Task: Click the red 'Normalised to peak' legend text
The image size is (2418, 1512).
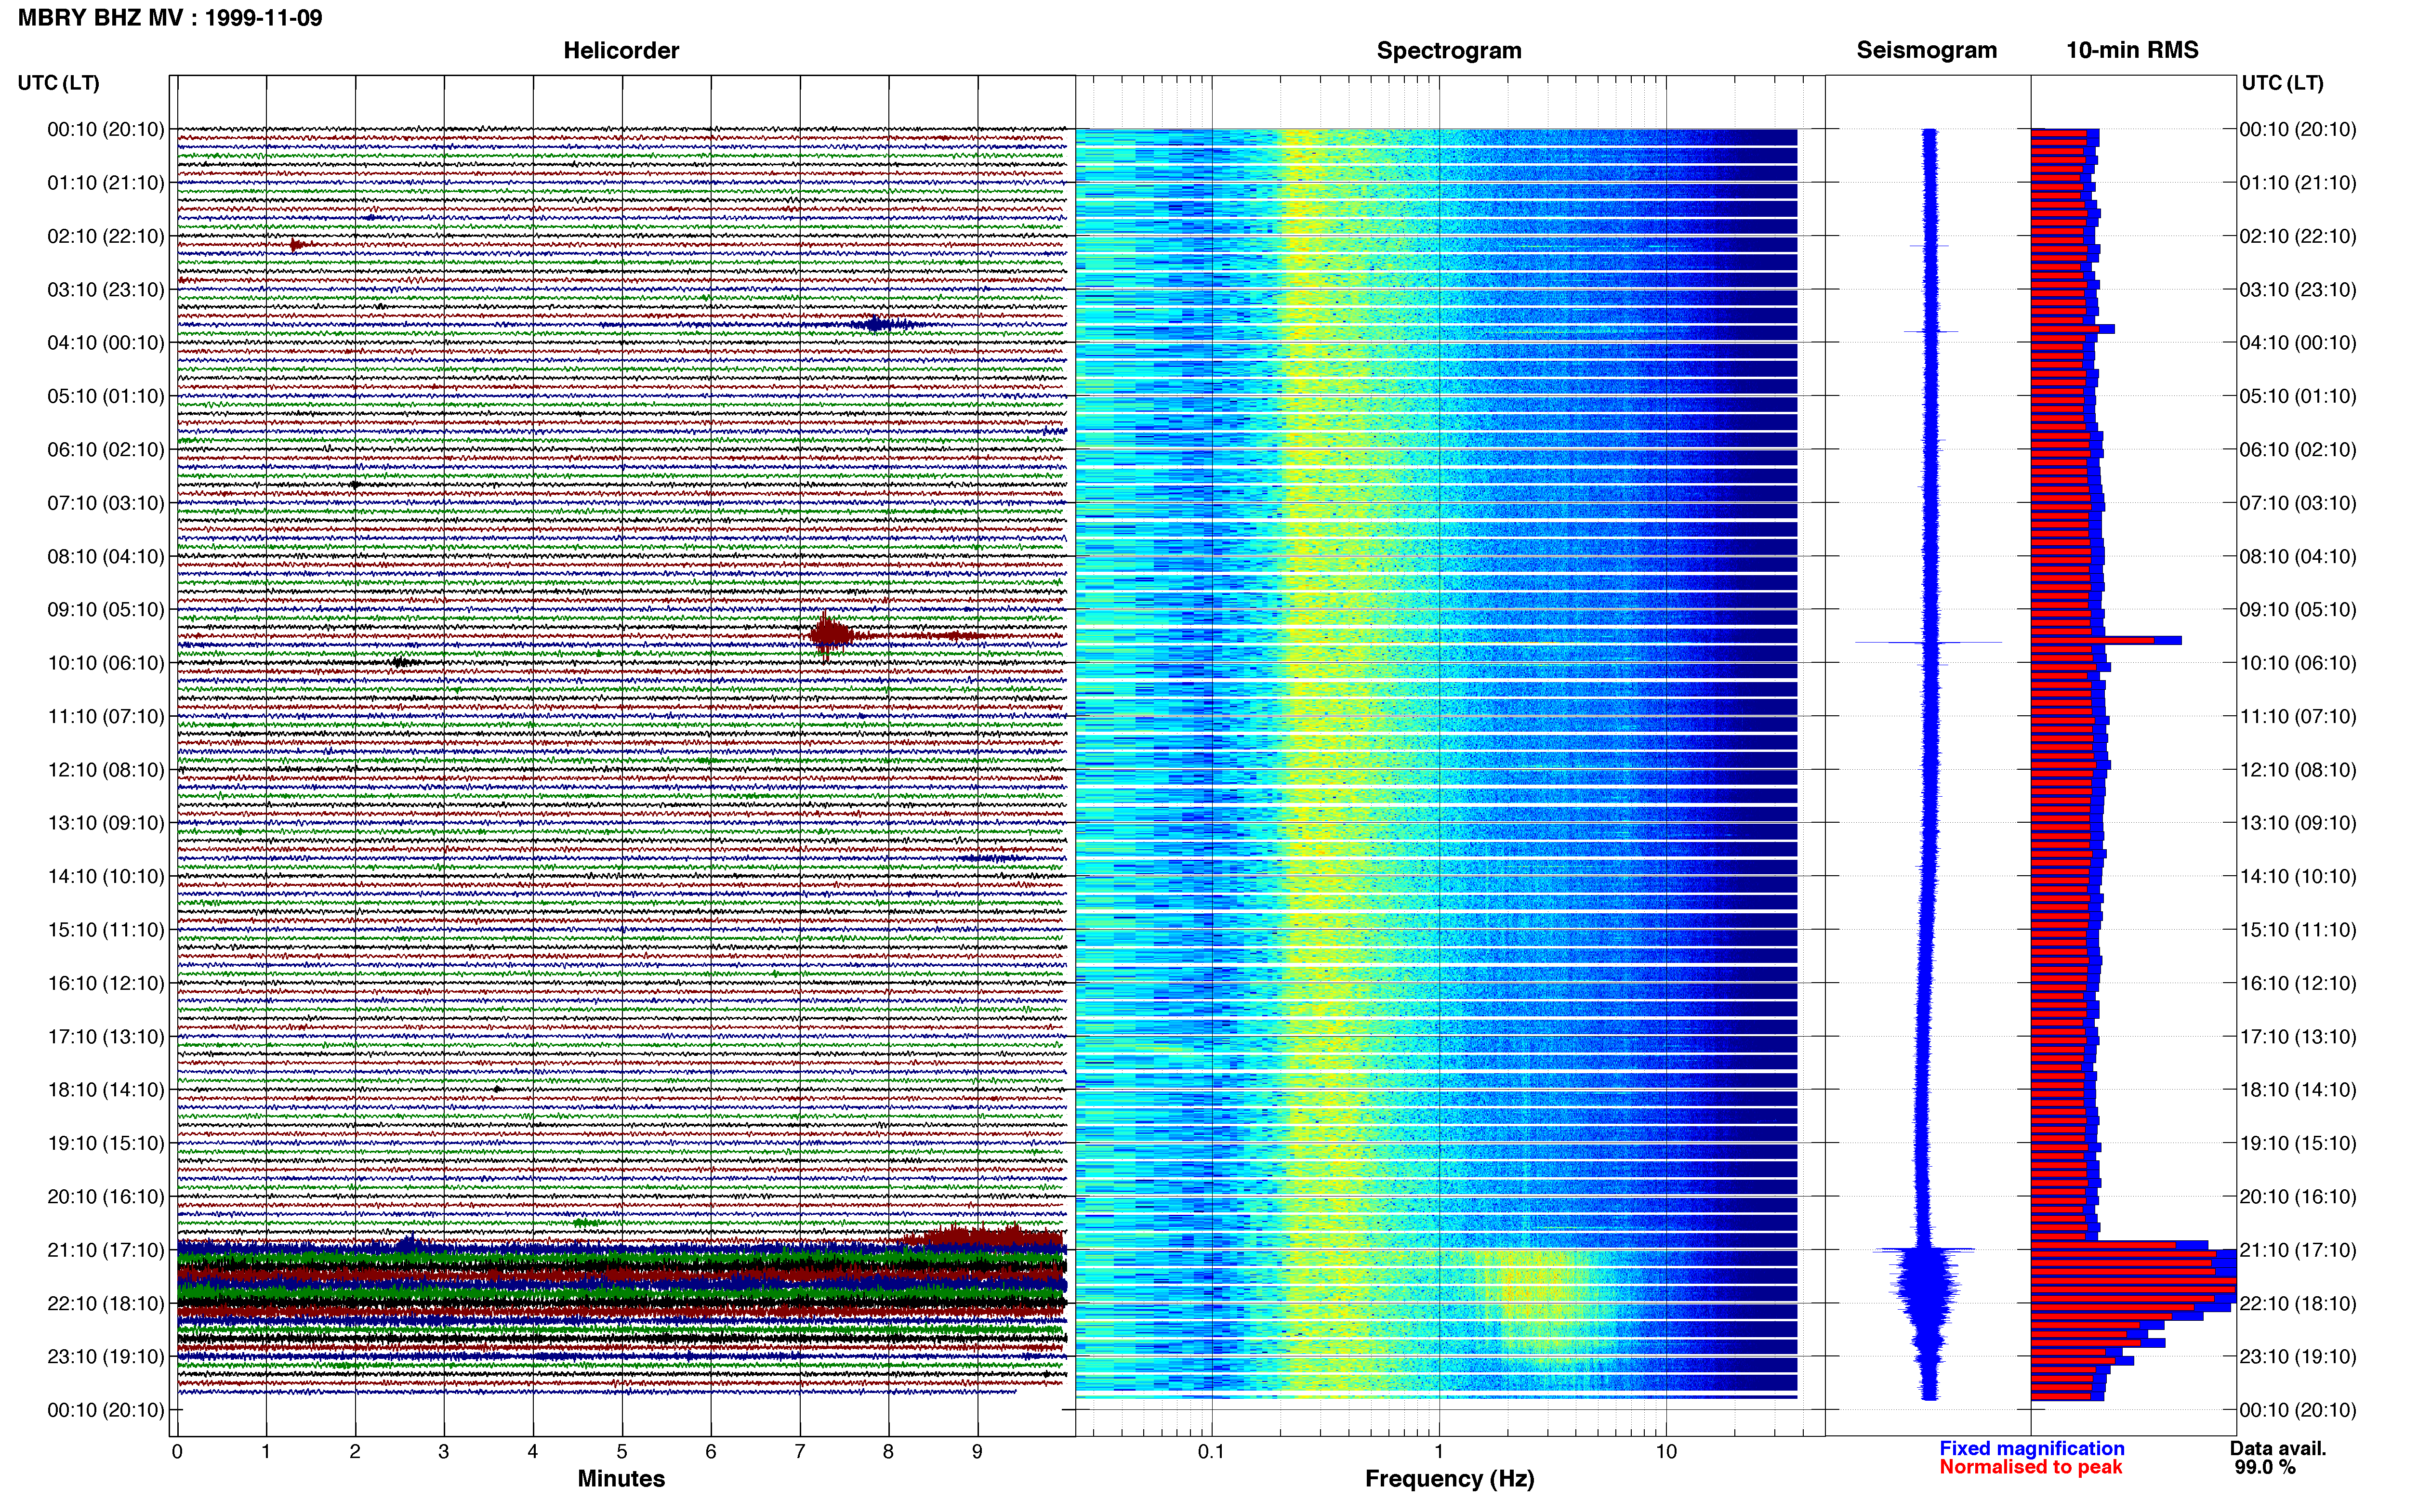Action: coord(2031,1467)
